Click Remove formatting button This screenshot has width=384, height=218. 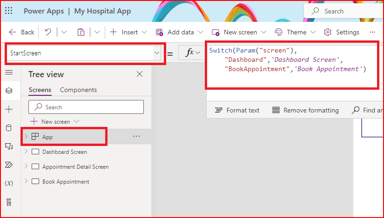[x=305, y=110]
